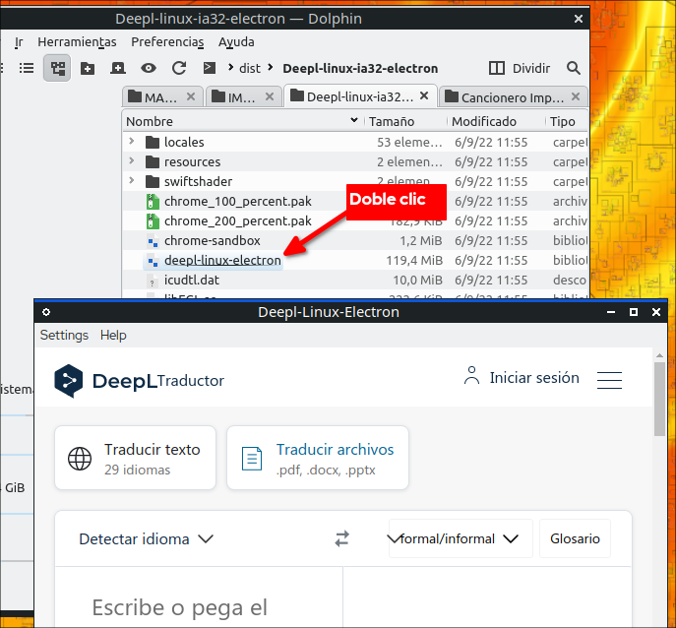Expand the locales folder tree arrow
Image resolution: width=676 pixels, height=628 pixels.
(132, 142)
